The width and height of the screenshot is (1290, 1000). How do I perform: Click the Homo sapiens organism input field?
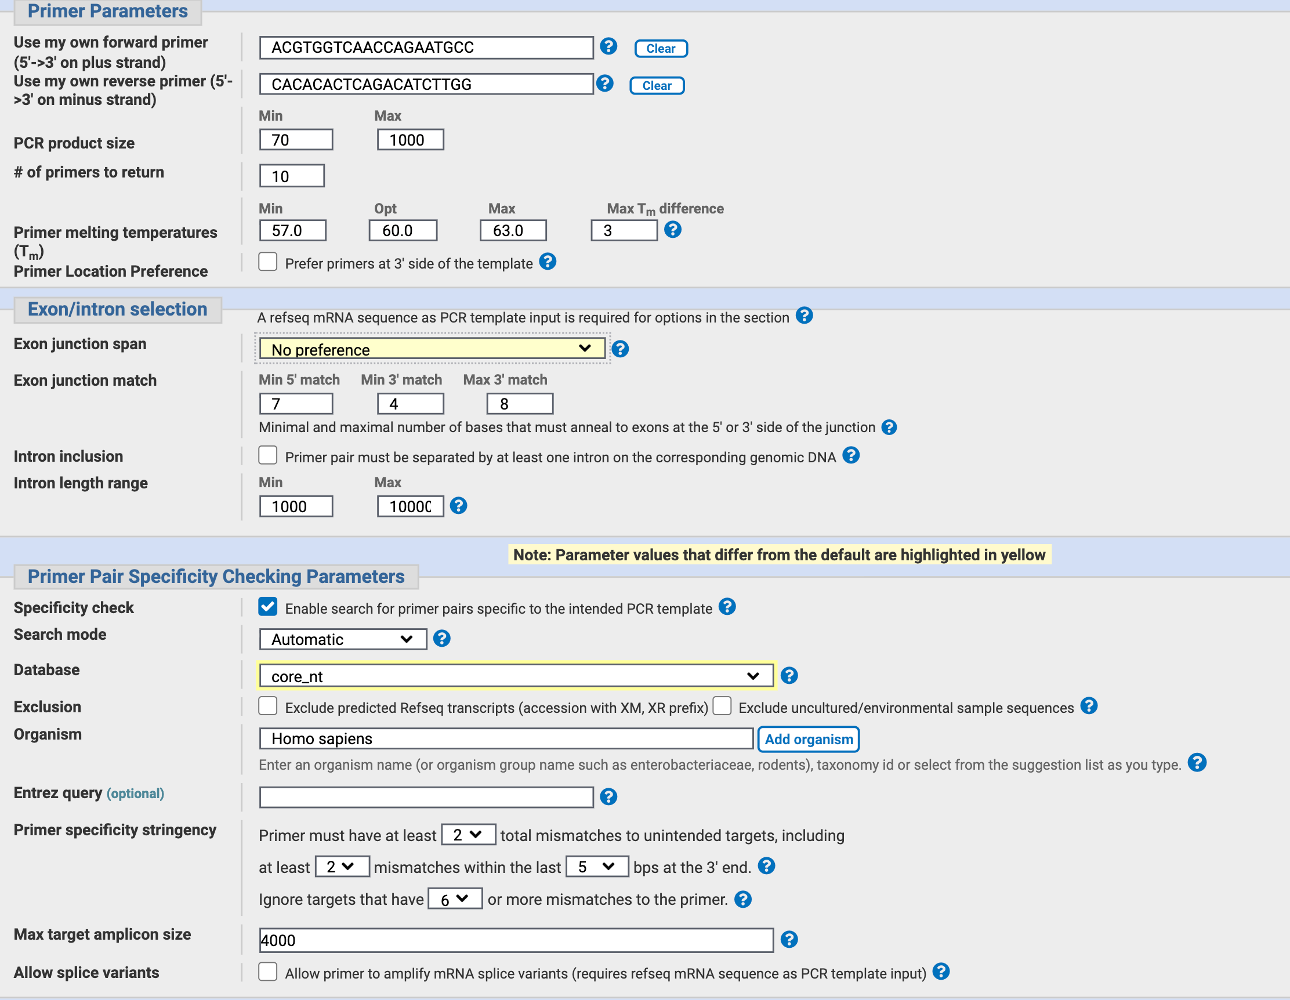(506, 738)
